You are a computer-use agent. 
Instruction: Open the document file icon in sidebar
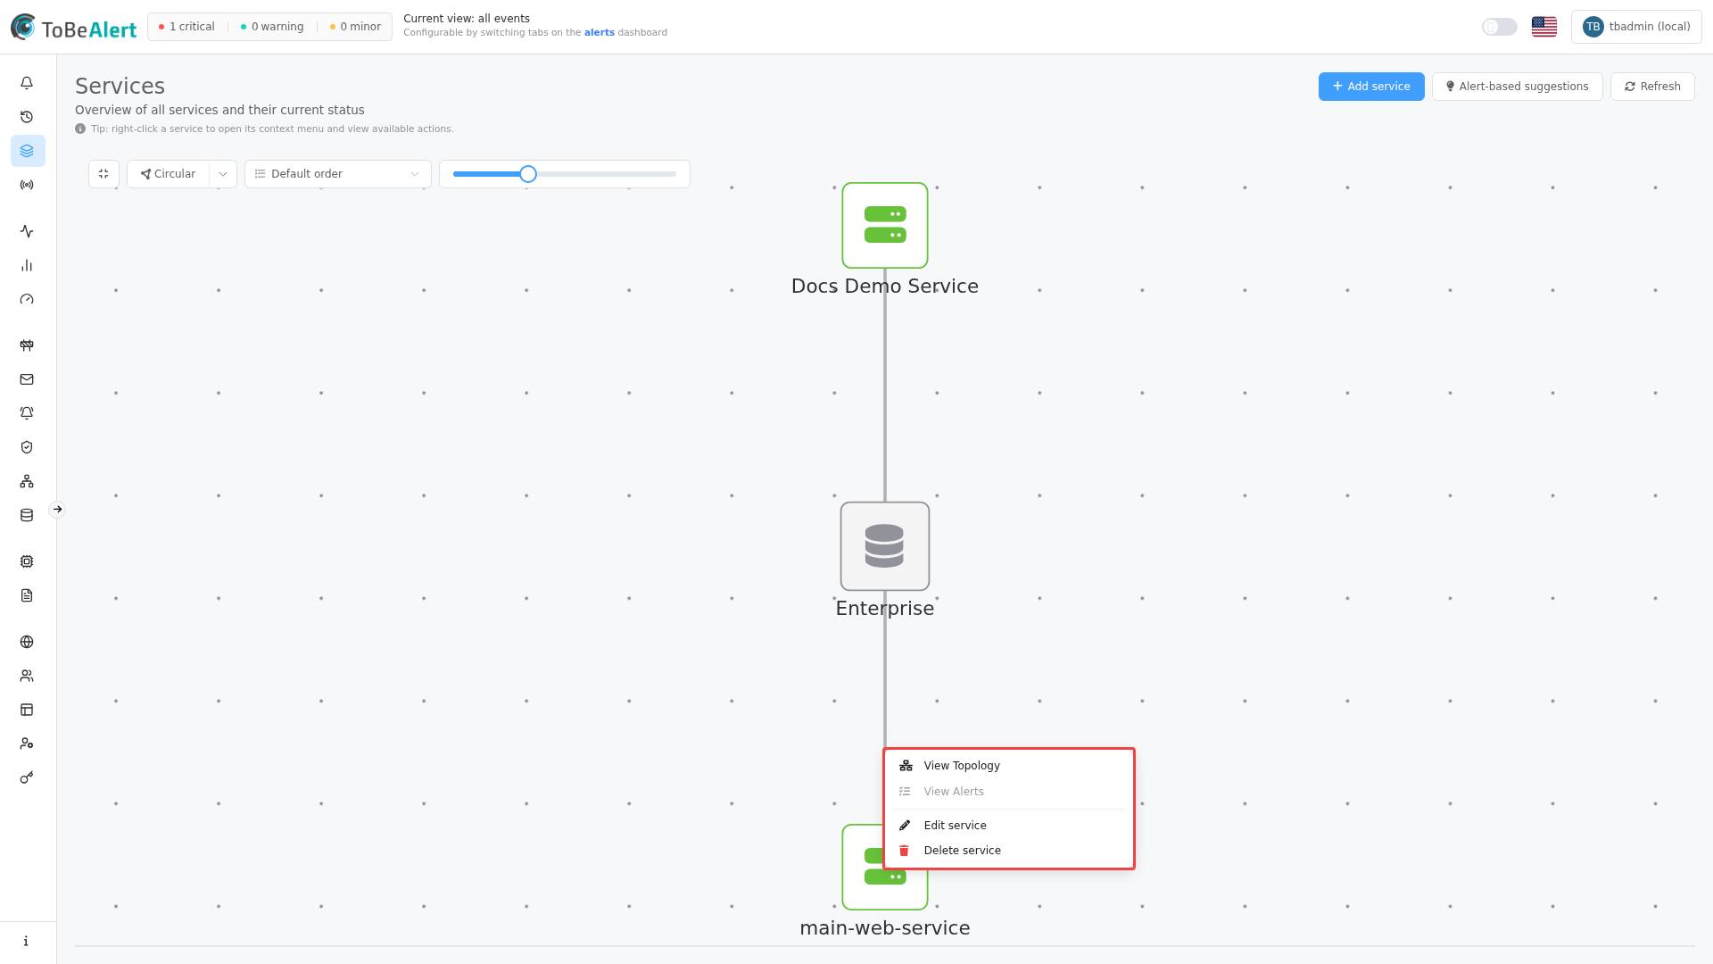[x=27, y=595]
